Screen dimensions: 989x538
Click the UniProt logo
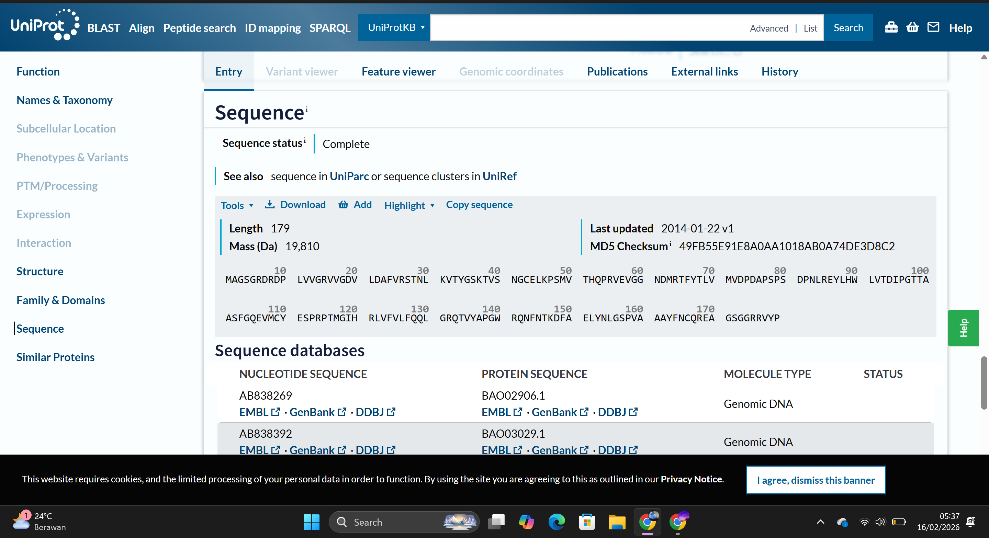pos(45,25)
